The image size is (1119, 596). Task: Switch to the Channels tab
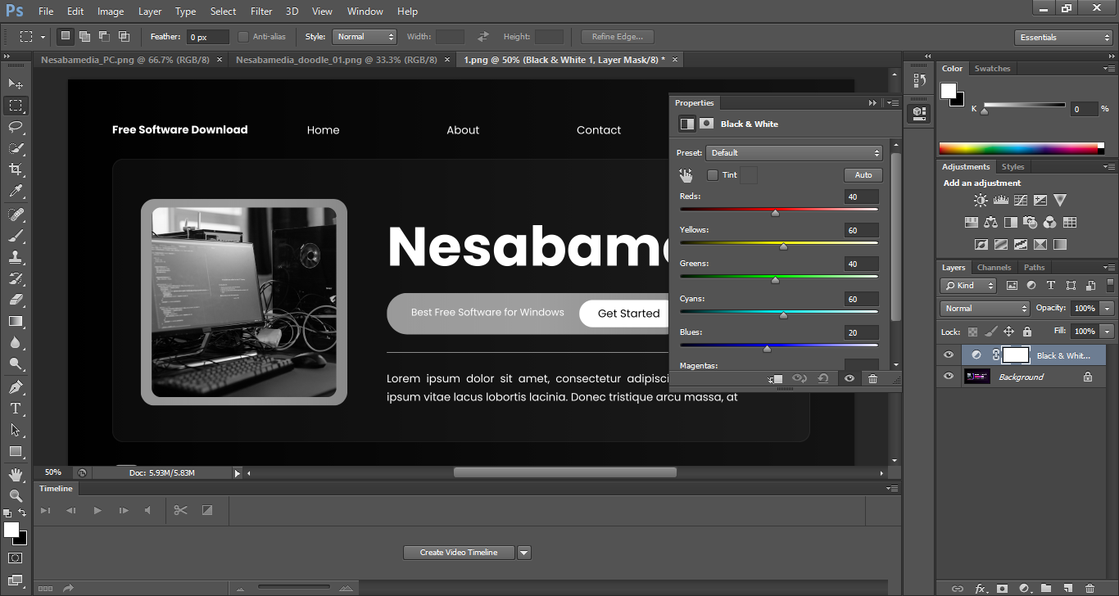point(994,268)
